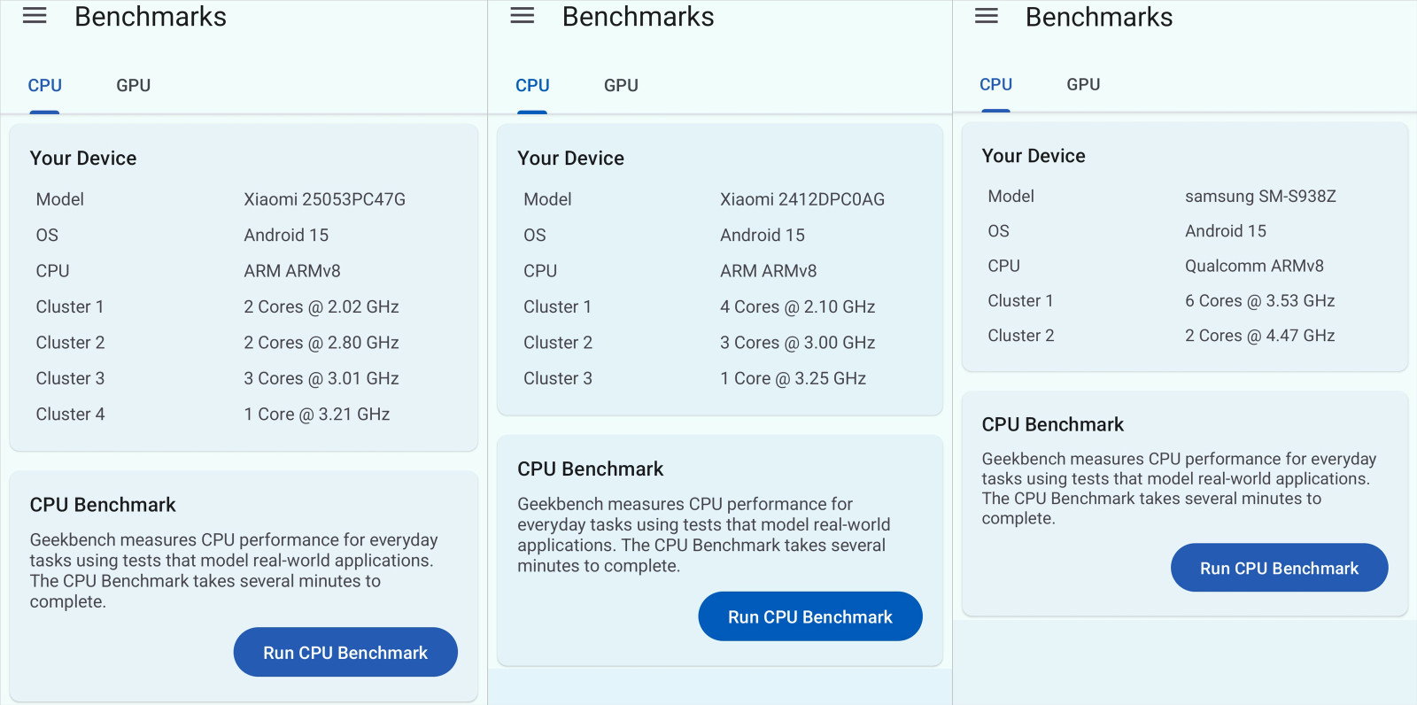The width and height of the screenshot is (1417, 705).
Task: Click the samsung SM-S938Z model value
Action: click(1259, 197)
